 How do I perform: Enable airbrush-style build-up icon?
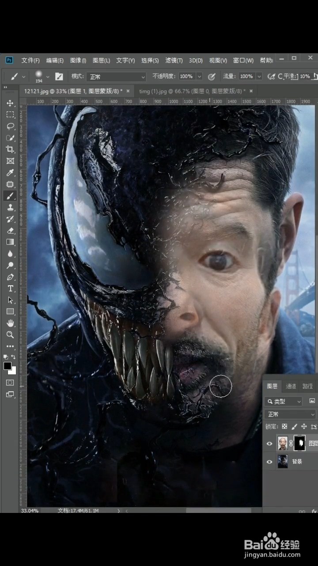coord(272,76)
